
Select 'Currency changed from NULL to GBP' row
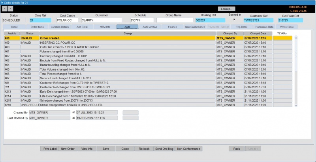point(149,56)
